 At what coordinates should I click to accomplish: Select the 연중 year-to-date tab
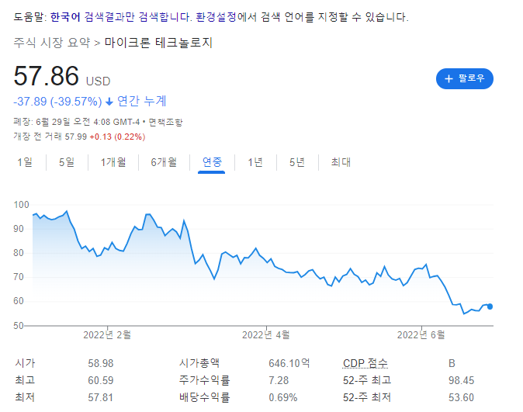[x=212, y=162]
